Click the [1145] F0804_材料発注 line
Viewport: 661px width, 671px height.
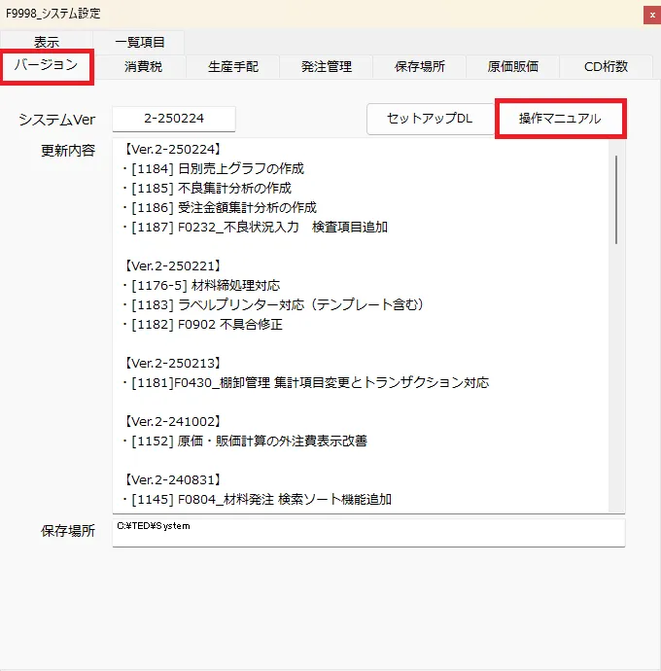tap(257, 500)
